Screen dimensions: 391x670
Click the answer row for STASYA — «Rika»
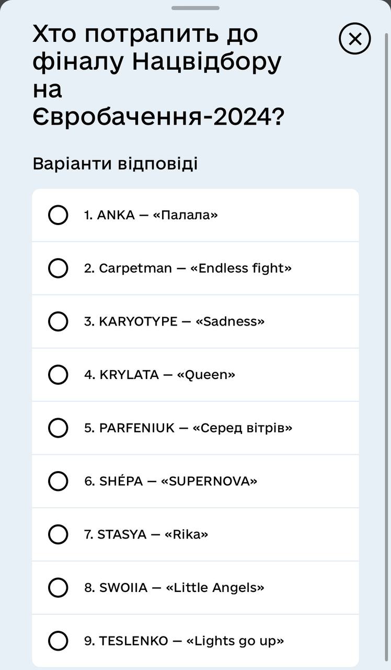tap(195, 534)
